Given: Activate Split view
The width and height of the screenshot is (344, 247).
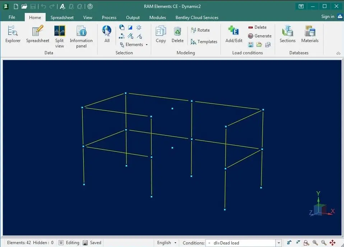Looking at the screenshot, I should point(60,36).
